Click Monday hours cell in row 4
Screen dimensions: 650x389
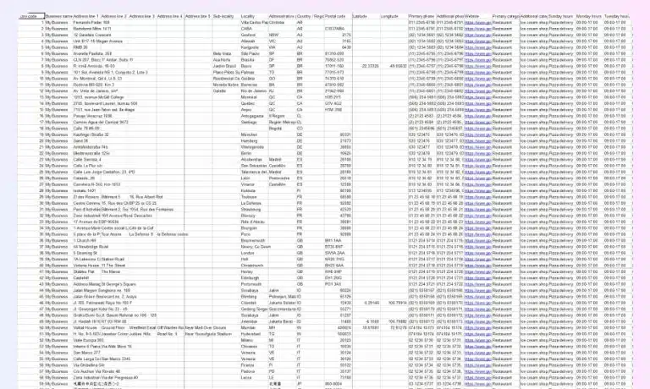click(x=587, y=41)
